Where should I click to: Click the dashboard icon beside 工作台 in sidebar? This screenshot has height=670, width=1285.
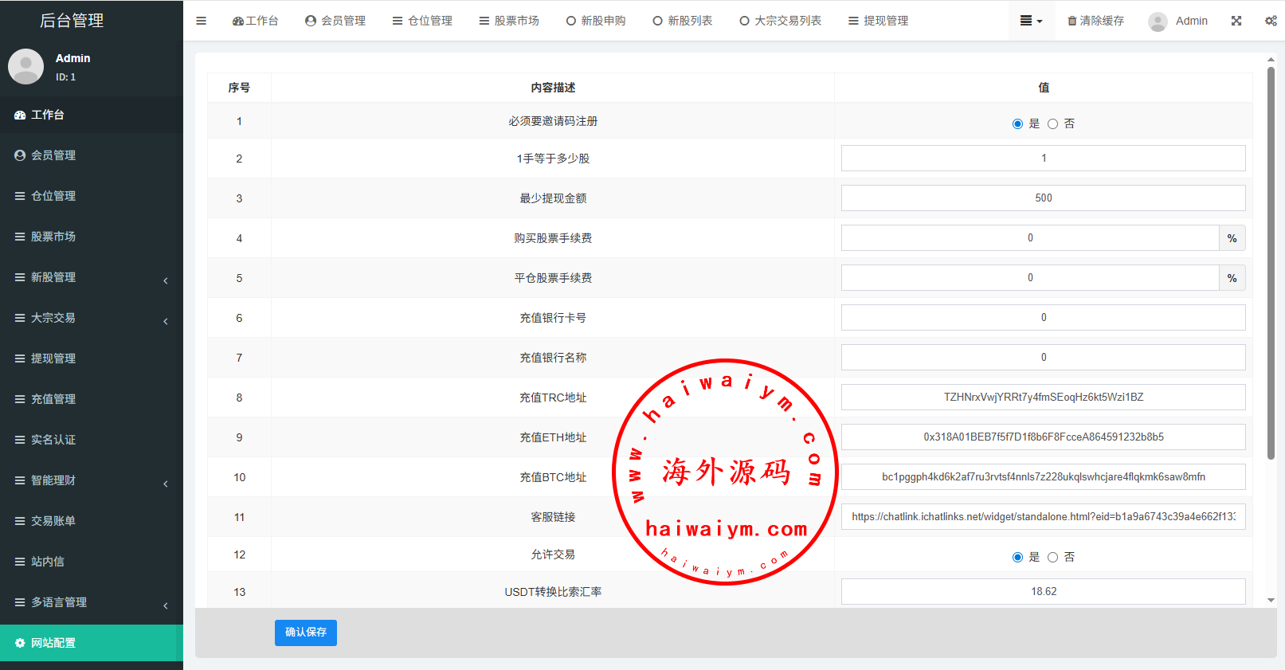tap(20, 115)
